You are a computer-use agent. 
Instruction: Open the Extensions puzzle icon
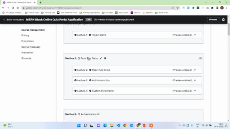click(x=212, y=8)
